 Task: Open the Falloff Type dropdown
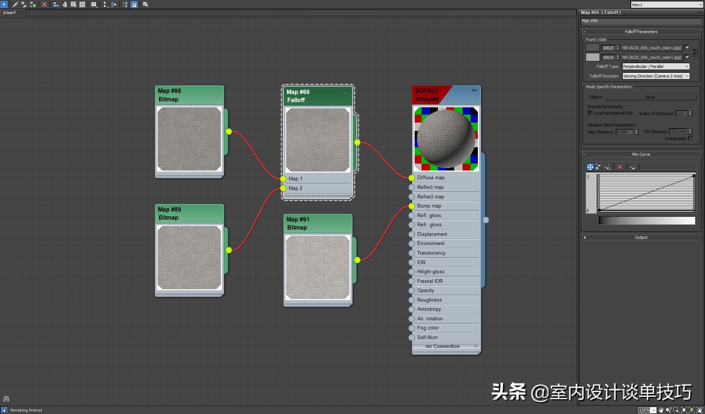pos(656,66)
